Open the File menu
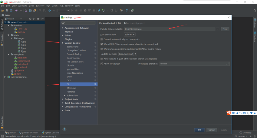Viewport: 257px width, 138px height. [x=2, y=6]
